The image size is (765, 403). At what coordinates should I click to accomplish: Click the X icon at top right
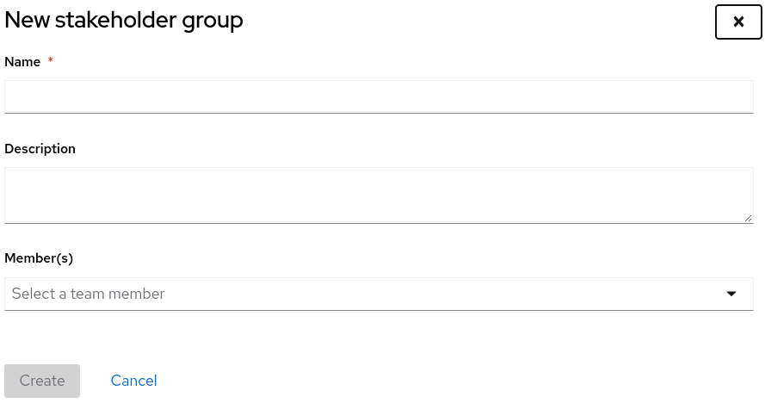(x=738, y=22)
